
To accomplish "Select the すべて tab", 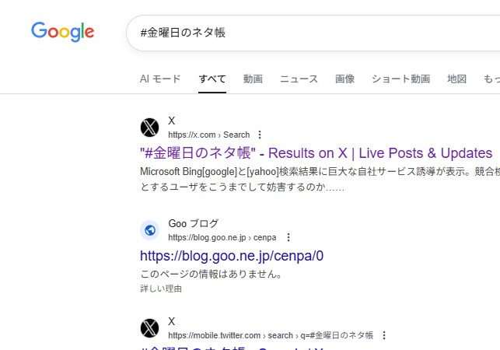I will click(x=212, y=79).
